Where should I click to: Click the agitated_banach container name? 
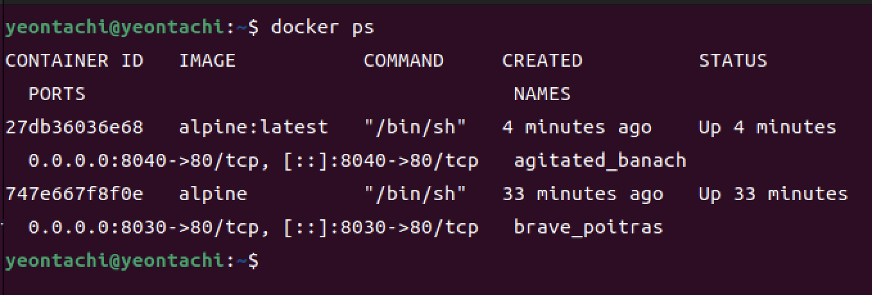coord(600,160)
